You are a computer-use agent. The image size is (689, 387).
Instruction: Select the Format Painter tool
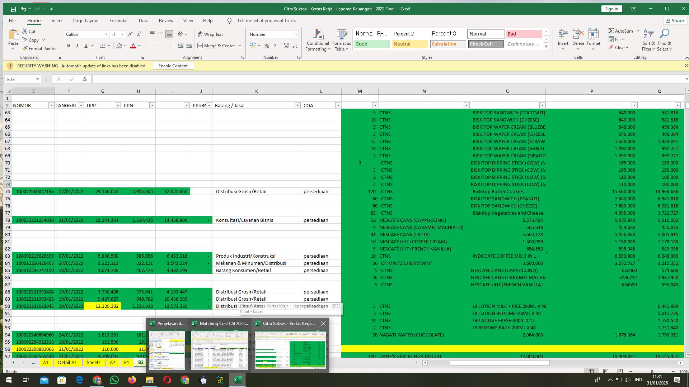click(x=39, y=48)
